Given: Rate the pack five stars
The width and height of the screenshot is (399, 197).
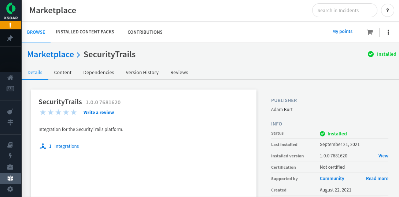Looking at the screenshot, I should pyautogui.click(x=74, y=112).
